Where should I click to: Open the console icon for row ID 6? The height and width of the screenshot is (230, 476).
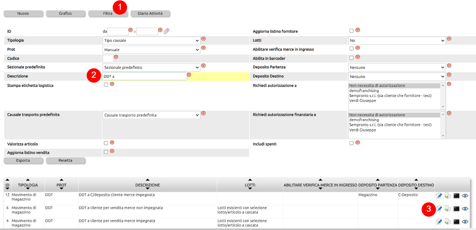(x=456, y=209)
